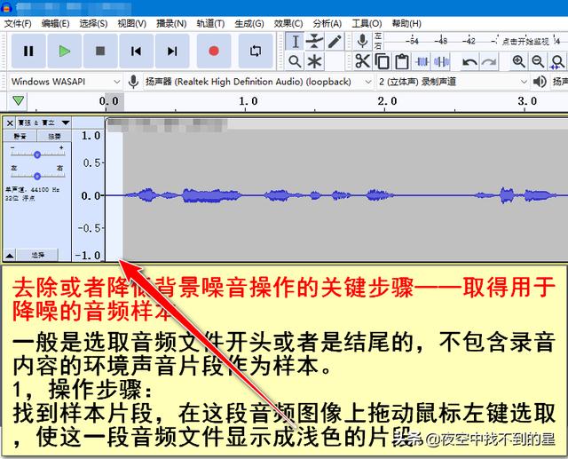
Task: Open the 分析(A) menu
Action: [x=327, y=24]
